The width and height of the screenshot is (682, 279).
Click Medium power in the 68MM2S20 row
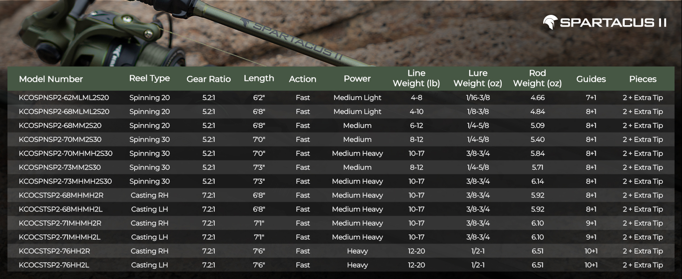pos(357,126)
